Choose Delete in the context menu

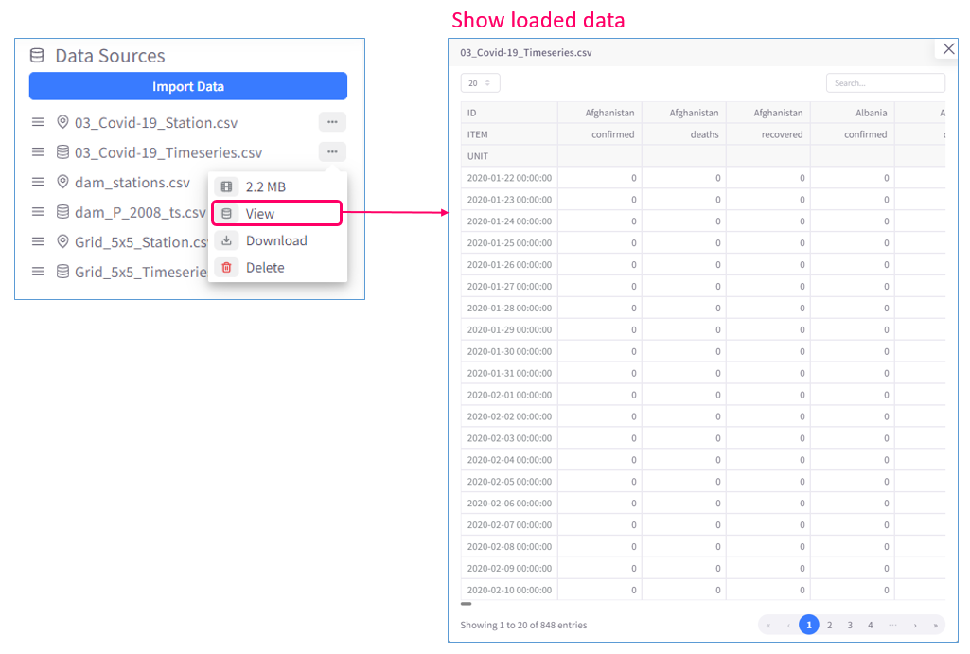[277, 268]
